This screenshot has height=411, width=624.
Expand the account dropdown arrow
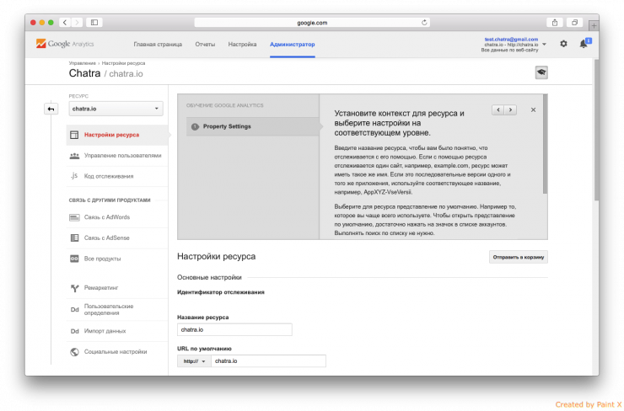click(x=545, y=44)
